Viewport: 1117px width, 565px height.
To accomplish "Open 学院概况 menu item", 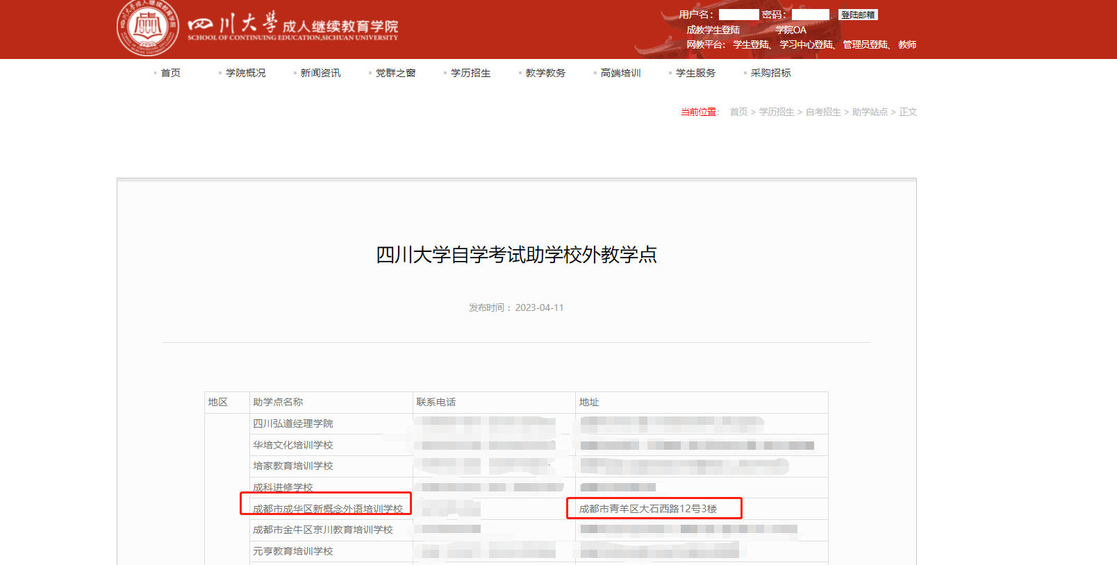I will click(x=245, y=73).
